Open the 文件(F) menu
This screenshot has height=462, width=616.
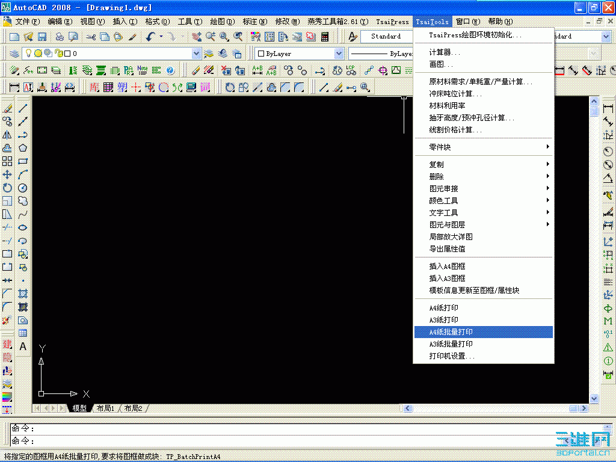click(26, 22)
